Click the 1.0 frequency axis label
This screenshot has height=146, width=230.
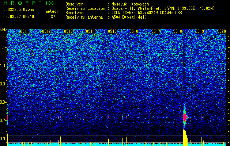[3, 66]
